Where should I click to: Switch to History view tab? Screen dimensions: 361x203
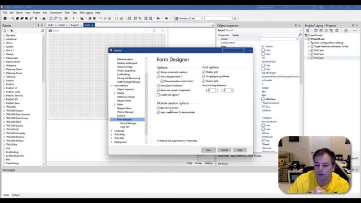point(209,163)
